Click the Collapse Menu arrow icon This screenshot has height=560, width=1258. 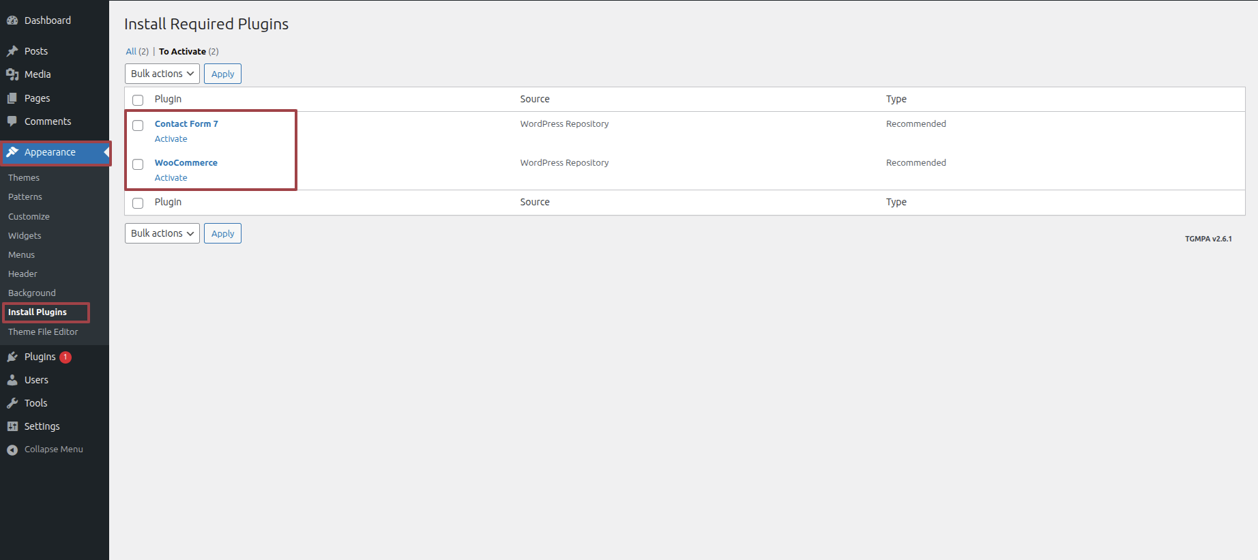click(12, 450)
